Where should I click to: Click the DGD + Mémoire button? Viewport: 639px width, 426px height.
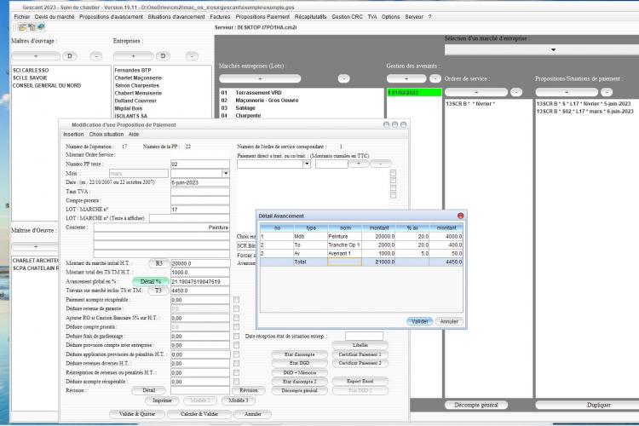coord(300,373)
